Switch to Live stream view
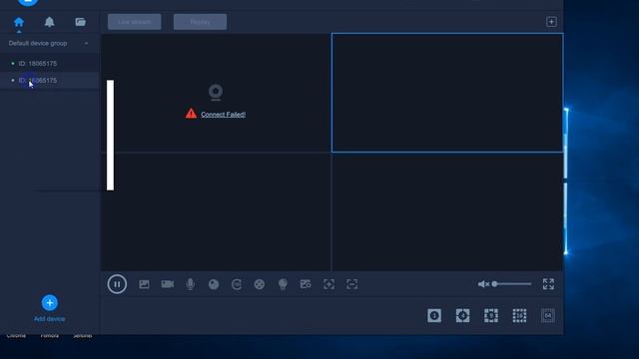The height and width of the screenshot is (359, 639). pyautogui.click(x=134, y=22)
